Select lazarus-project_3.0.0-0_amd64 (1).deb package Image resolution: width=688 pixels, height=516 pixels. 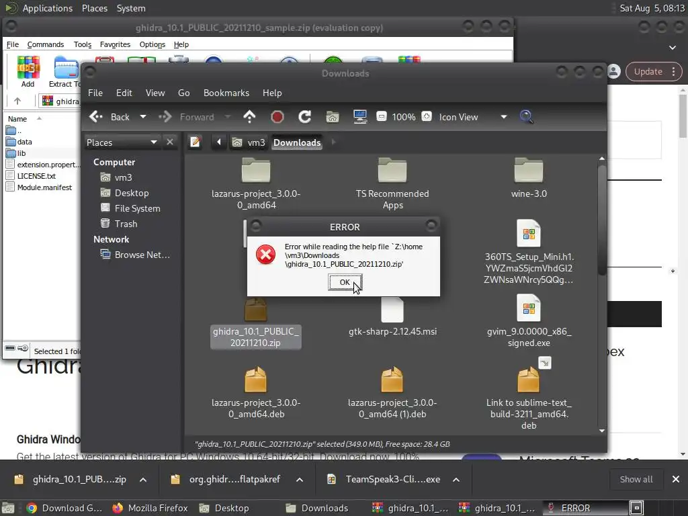tap(392, 392)
